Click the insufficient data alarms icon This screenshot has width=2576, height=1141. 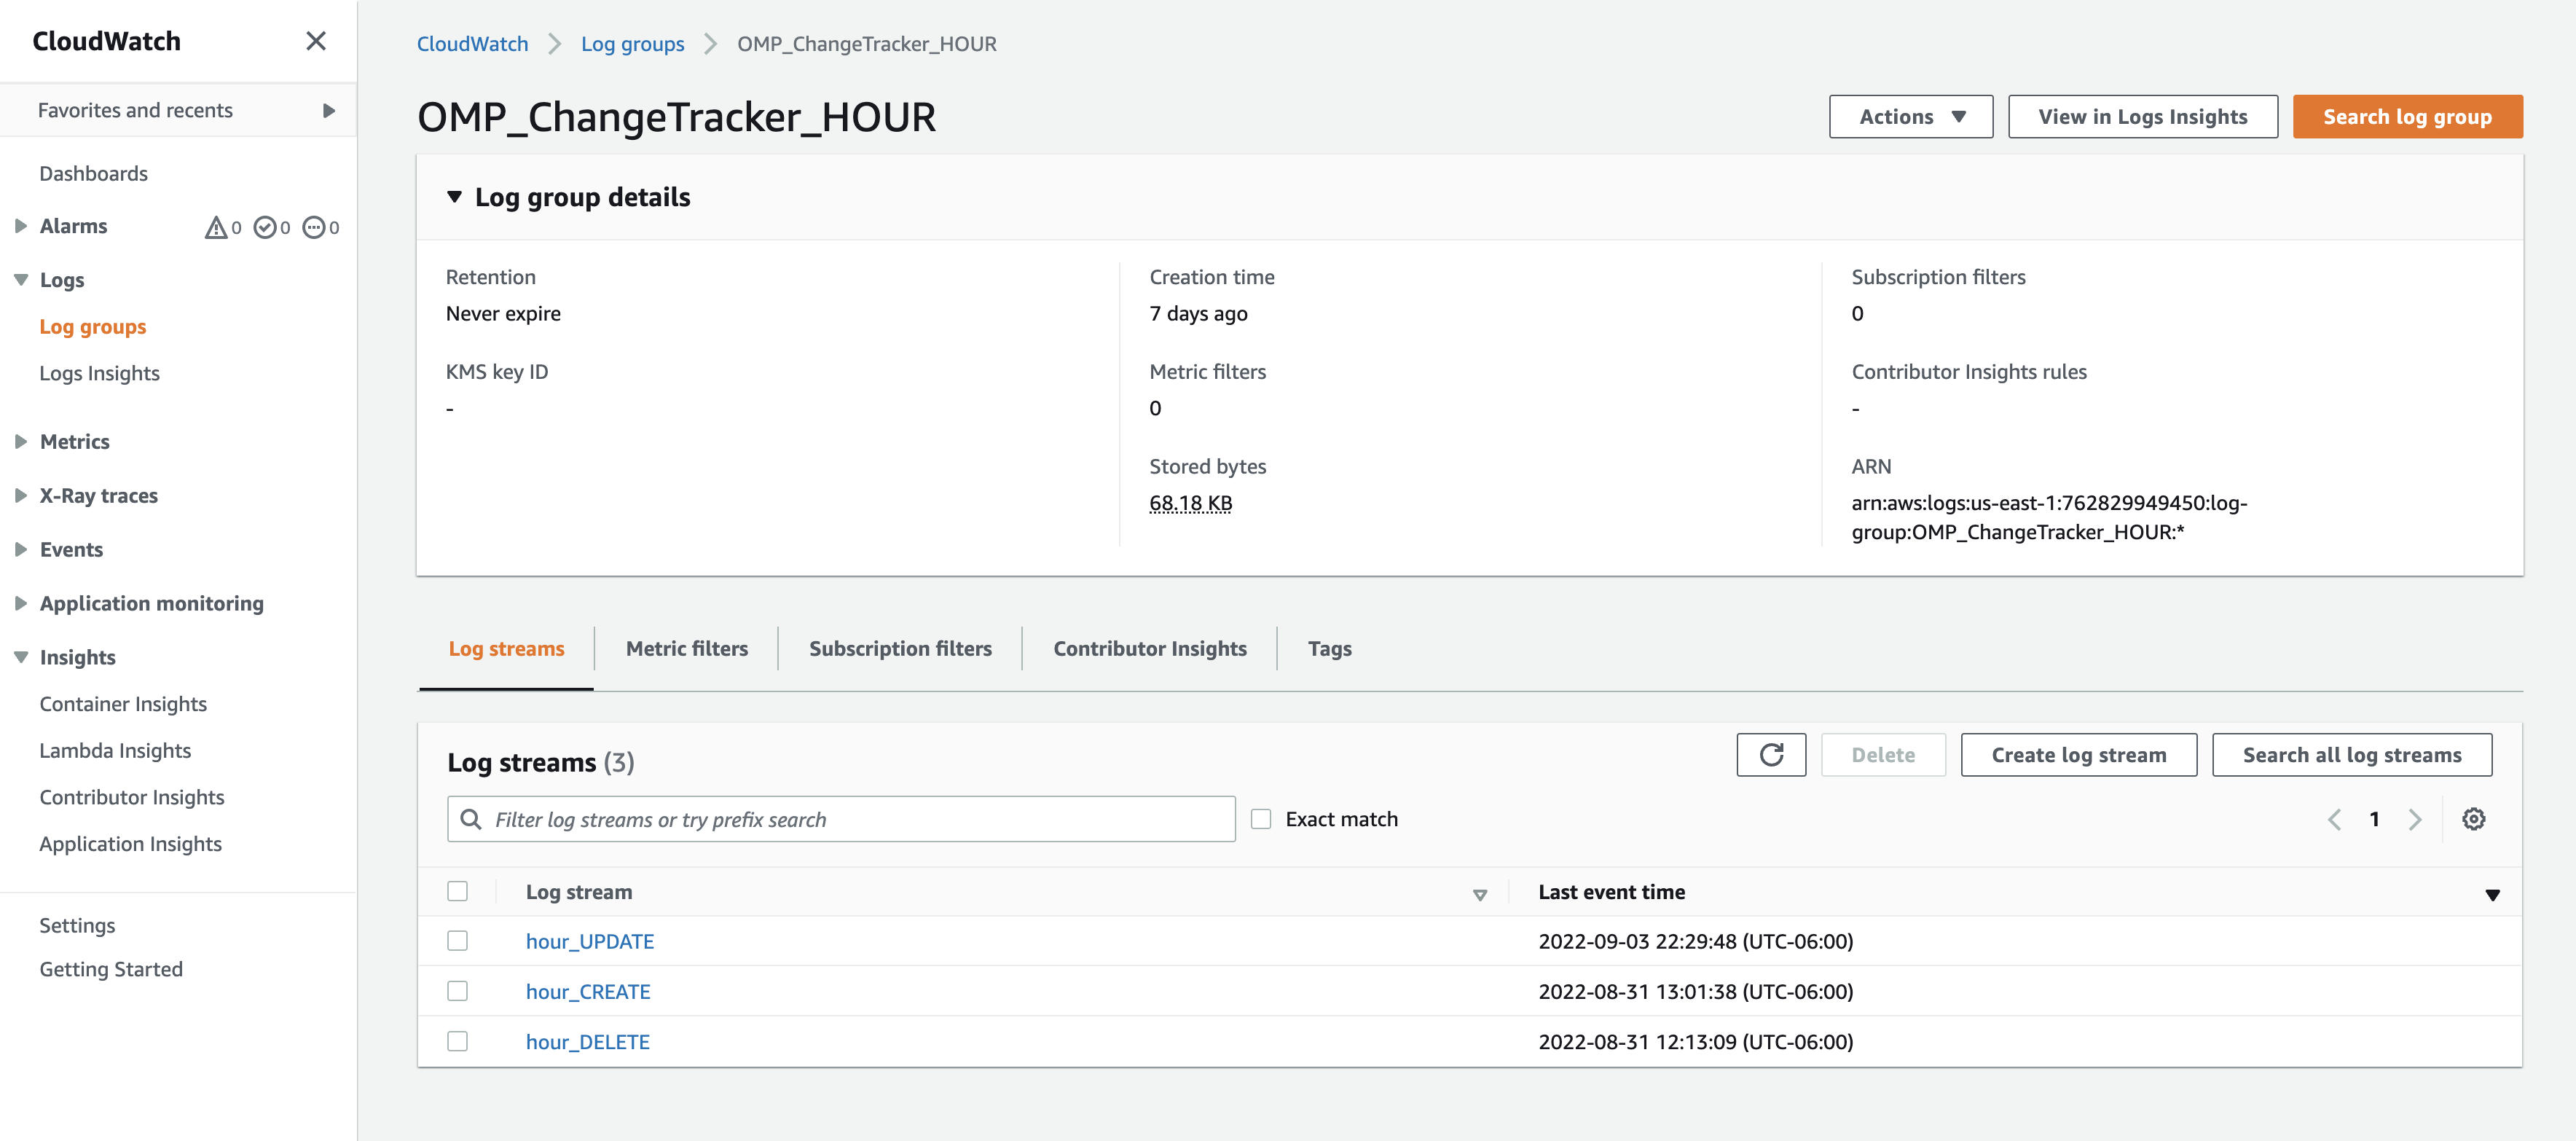tap(313, 227)
